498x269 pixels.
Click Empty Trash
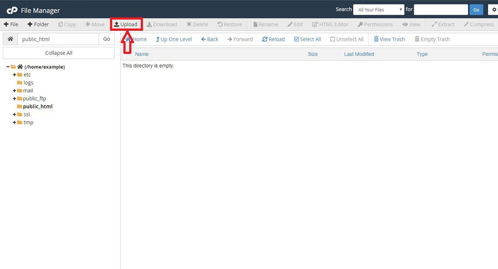432,39
